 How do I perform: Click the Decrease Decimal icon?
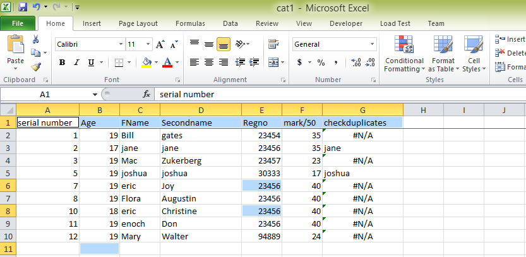[x=369, y=63]
